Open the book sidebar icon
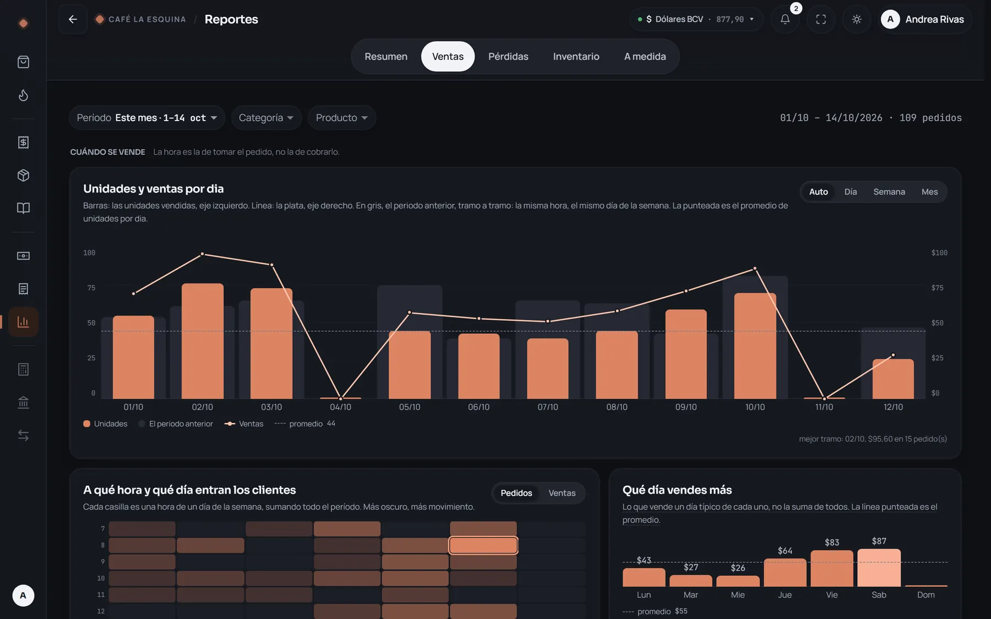The width and height of the screenshot is (991, 619). (x=23, y=208)
